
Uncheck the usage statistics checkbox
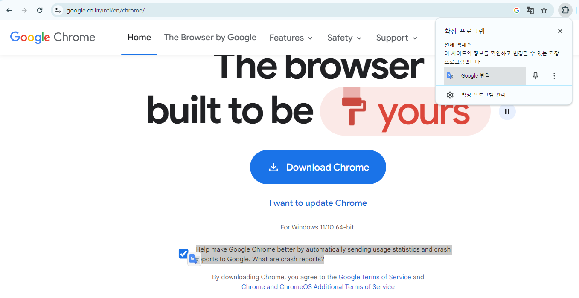pyautogui.click(x=183, y=254)
